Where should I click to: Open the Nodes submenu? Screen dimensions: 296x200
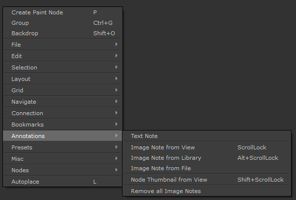[62, 170]
